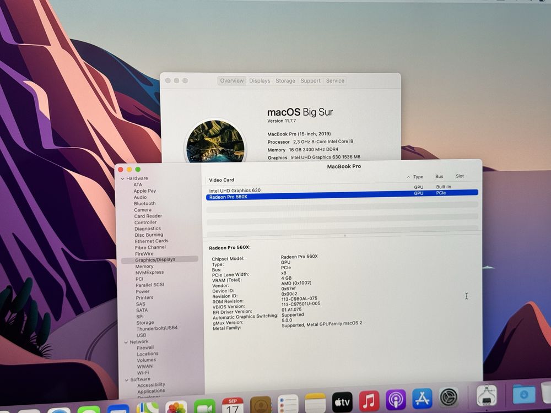Open Podcasts in the Dock
Screen dimensions: 551x413
pos(396,400)
